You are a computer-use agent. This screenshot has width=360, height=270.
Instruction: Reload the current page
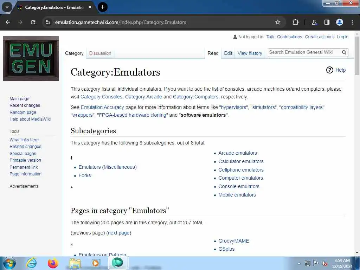pos(33,22)
